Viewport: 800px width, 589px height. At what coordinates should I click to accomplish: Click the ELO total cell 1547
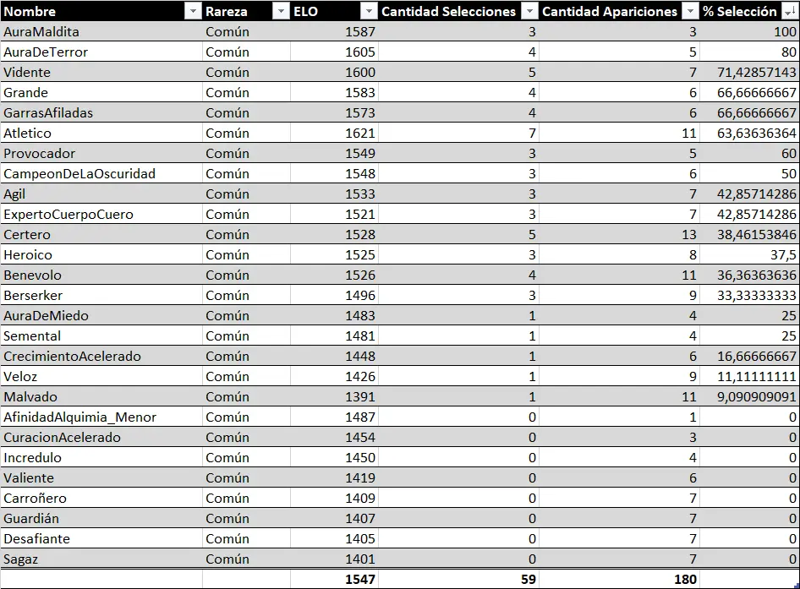(x=334, y=579)
